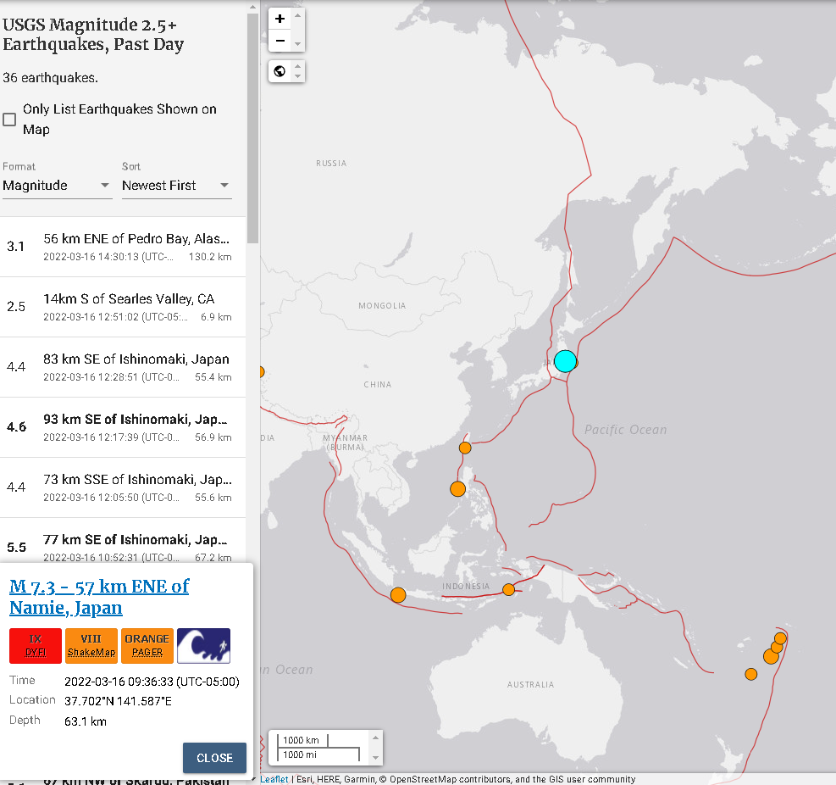The image size is (836, 785).
Task: Click the orange marker east of Indonesia label
Action: click(509, 590)
